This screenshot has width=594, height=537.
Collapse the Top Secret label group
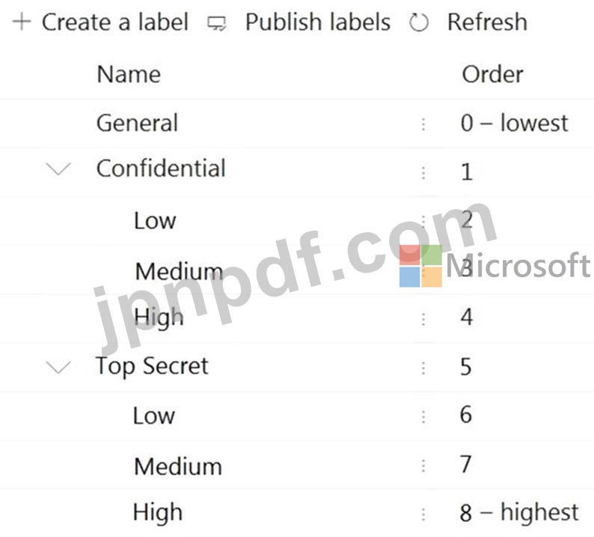coord(58,367)
